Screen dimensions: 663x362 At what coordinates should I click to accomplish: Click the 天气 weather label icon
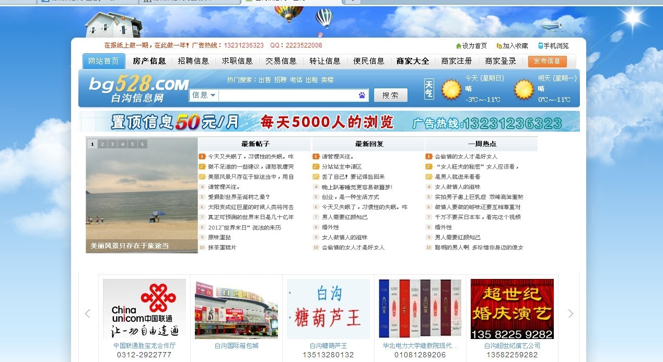click(429, 89)
